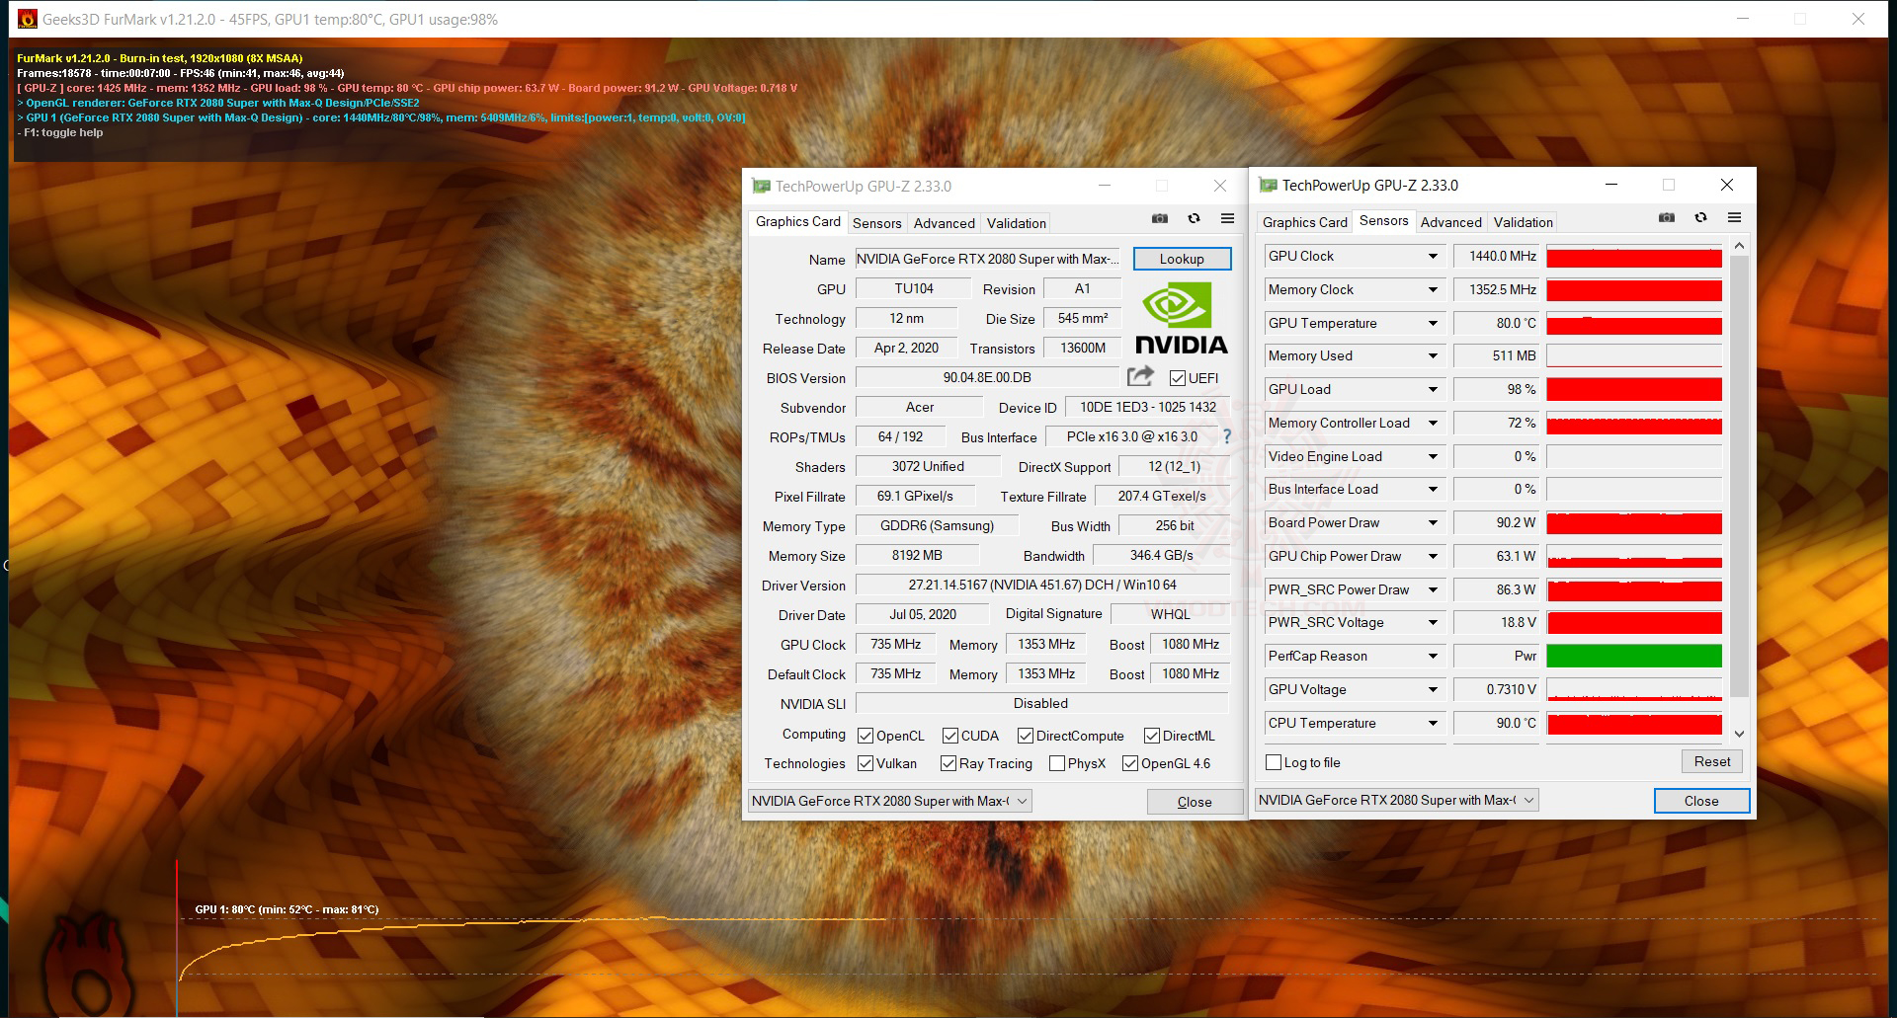This screenshot has height=1018, width=1897.
Task: Open the Memory Used sensor dropdown
Action: (1433, 356)
